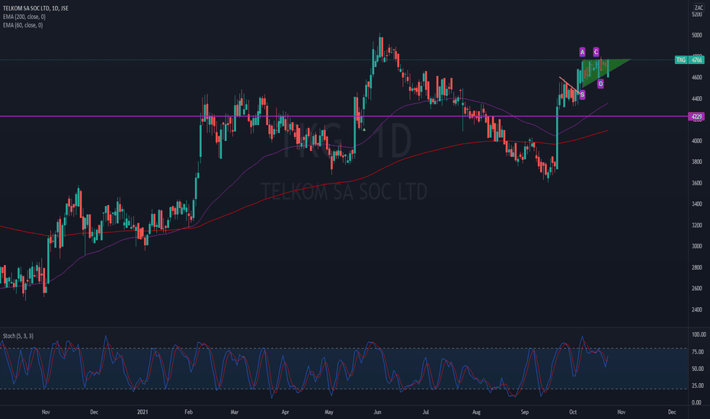Viewport: 710px width, 419px height.
Task: Click the 100.00 stochastic axis label
Action: pos(699,334)
